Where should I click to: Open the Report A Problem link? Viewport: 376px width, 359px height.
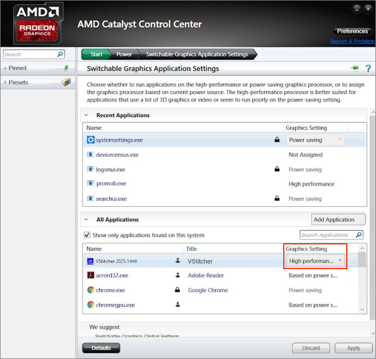[x=352, y=42]
